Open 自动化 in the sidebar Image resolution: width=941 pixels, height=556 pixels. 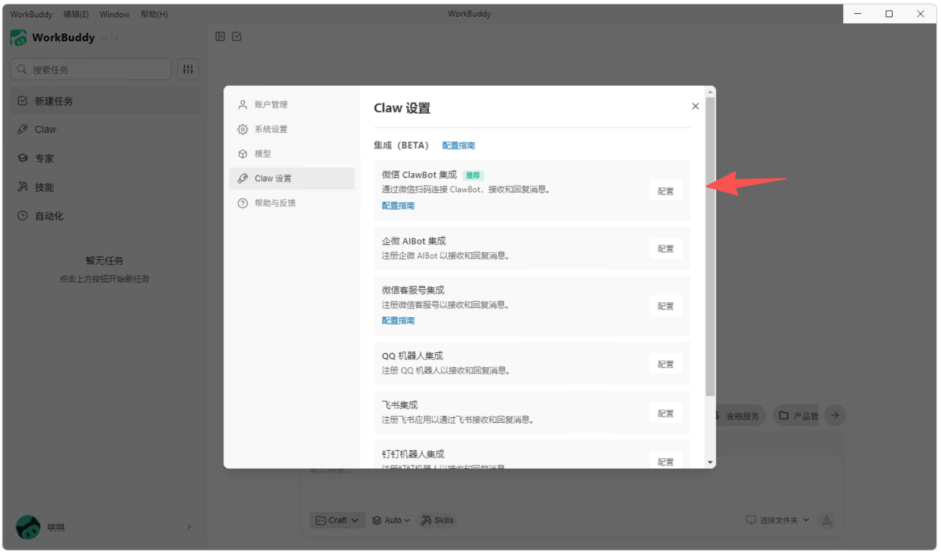click(105, 216)
